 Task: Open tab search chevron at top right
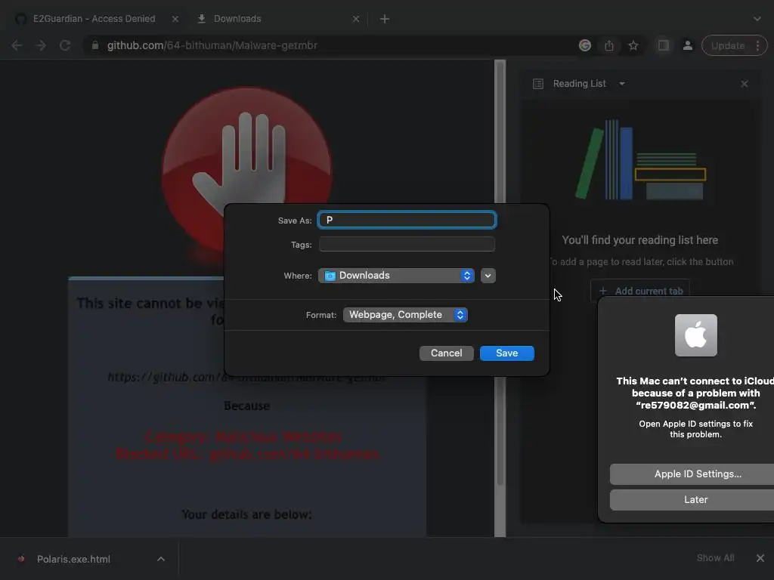click(x=757, y=19)
